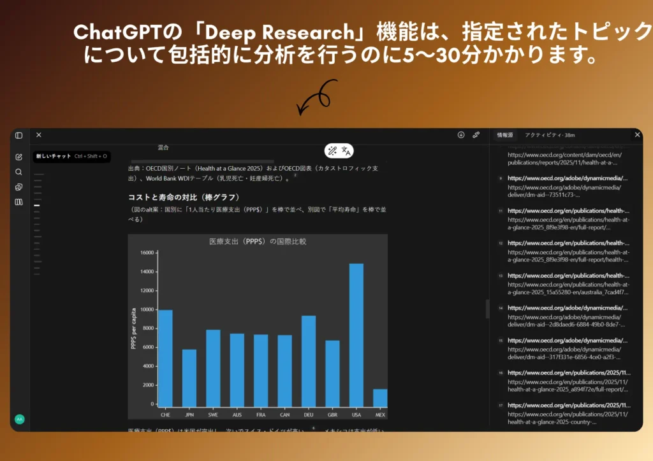Jump to the highlighted white outline marker
The width and height of the screenshot is (653, 461).
point(37,206)
